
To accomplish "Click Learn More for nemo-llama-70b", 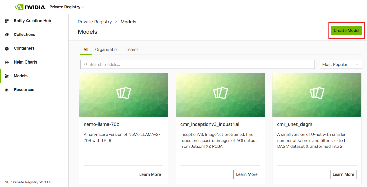I will (150, 174).
